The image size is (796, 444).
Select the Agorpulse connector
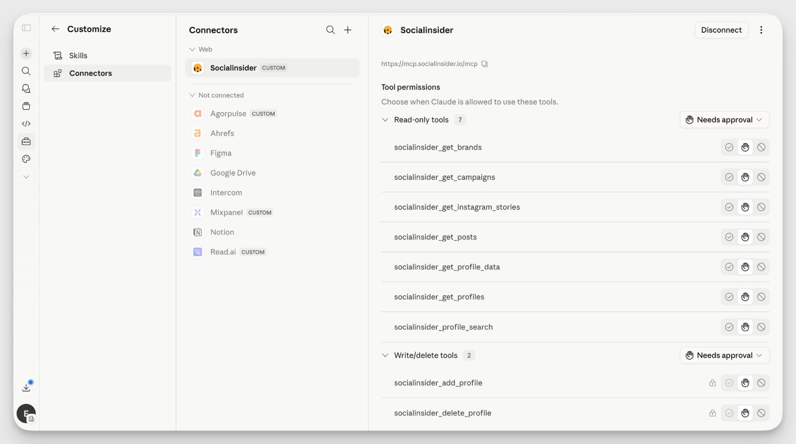(272, 113)
